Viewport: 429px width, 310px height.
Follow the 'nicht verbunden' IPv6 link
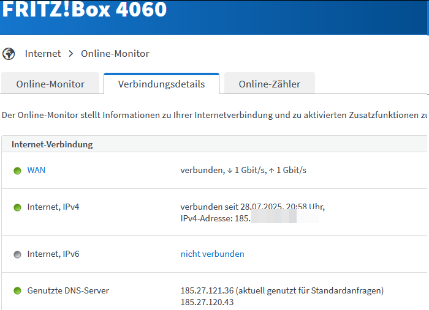[x=212, y=254]
